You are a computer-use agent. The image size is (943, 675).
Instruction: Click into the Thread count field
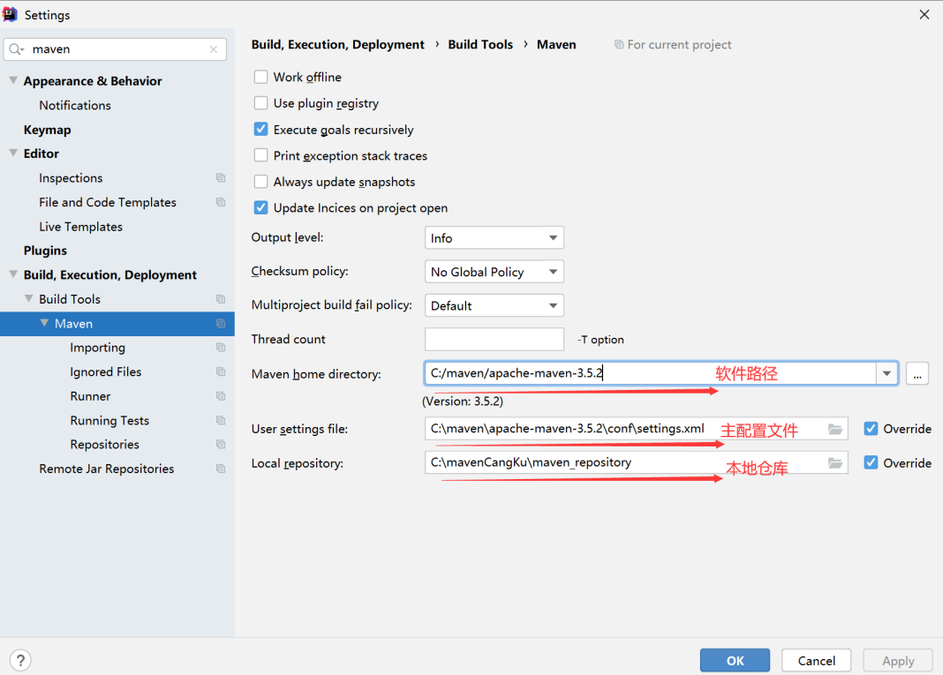click(x=494, y=339)
